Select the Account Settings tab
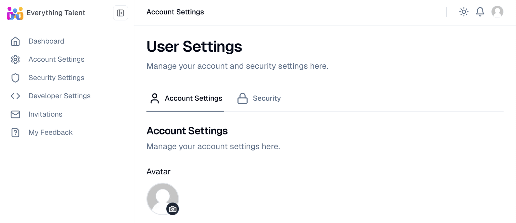 (x=185, y=98)
